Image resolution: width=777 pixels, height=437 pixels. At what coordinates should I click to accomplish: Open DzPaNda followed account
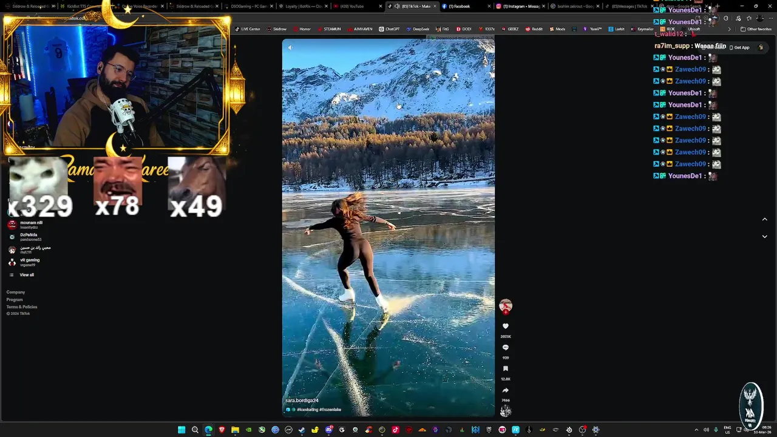pos(27,237)
